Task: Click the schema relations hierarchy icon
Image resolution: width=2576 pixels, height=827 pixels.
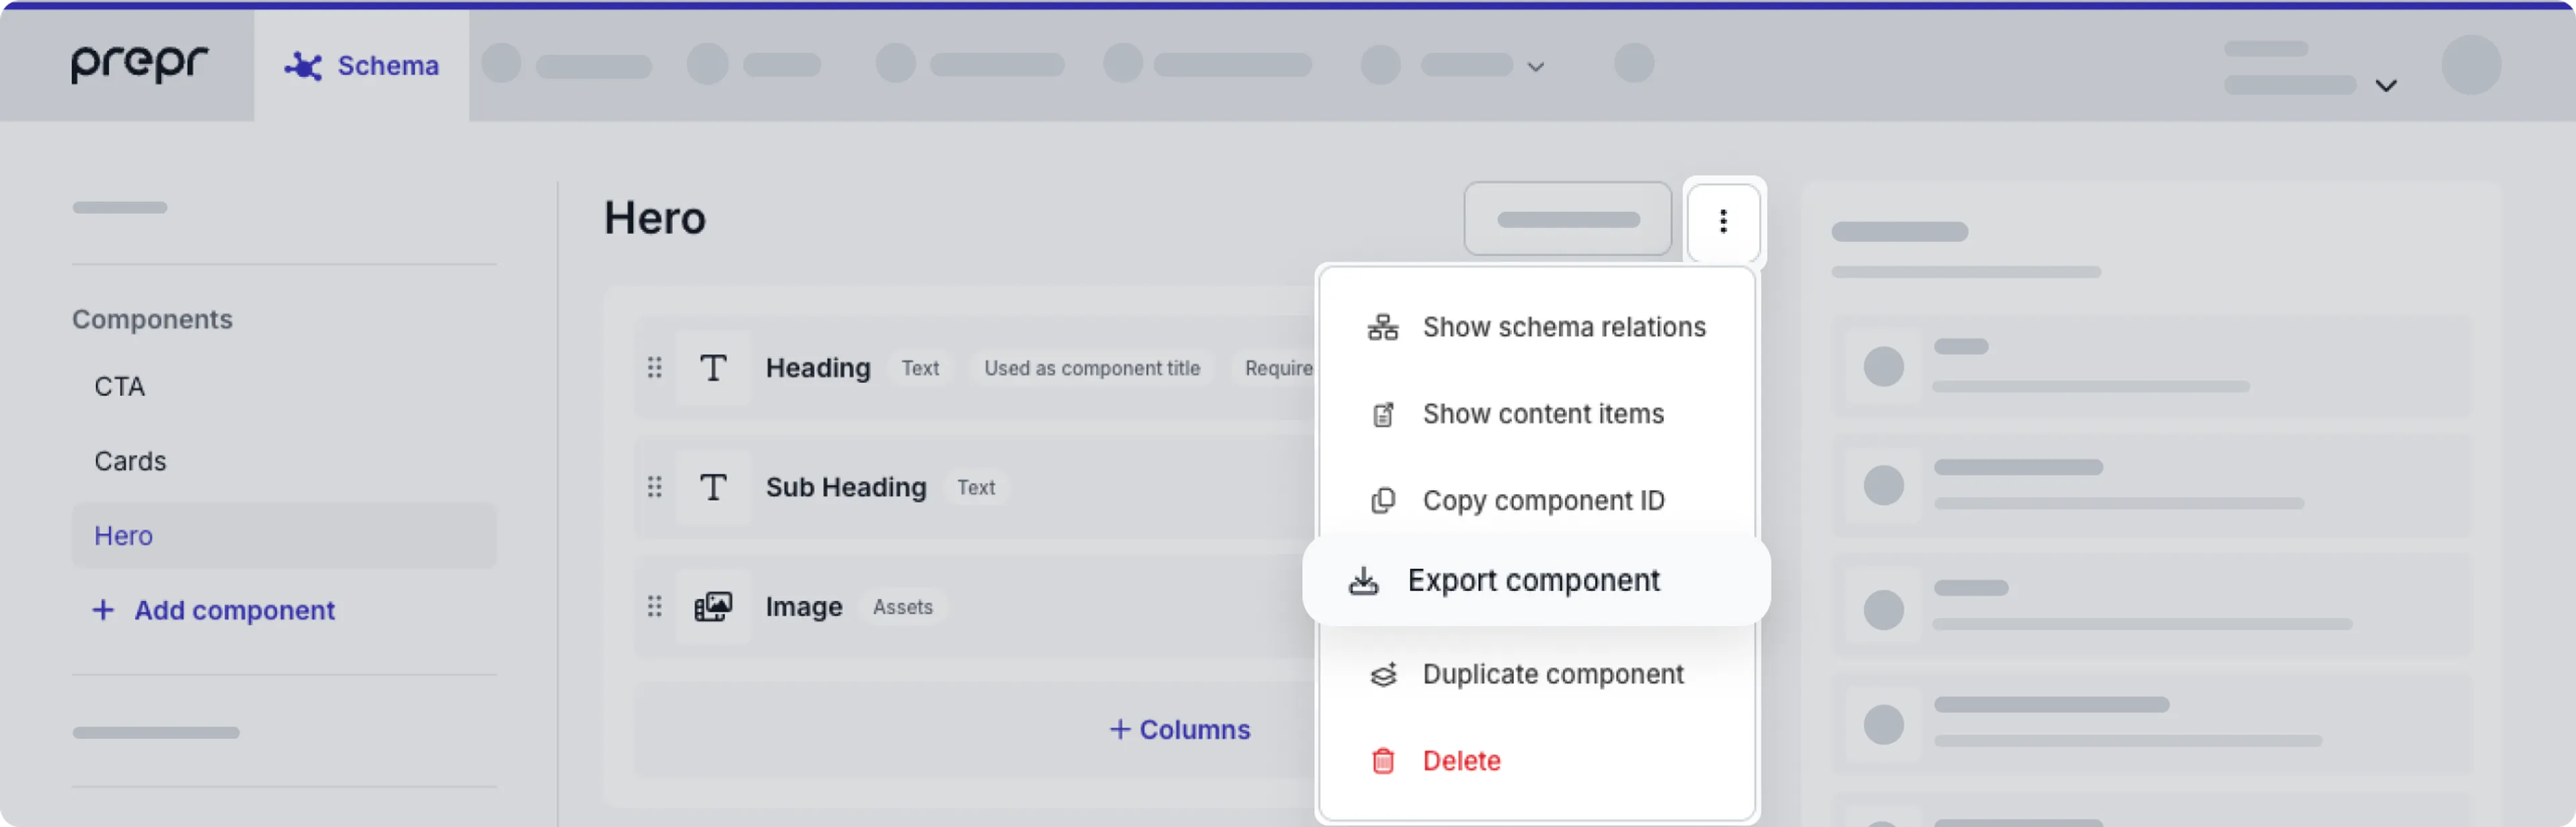Action: click(1382, 327)
